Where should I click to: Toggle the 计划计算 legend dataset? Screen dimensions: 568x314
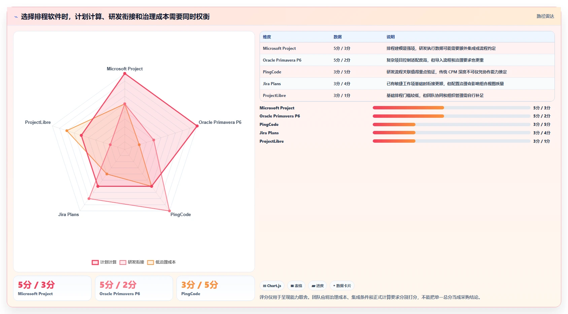click(104, 262)
